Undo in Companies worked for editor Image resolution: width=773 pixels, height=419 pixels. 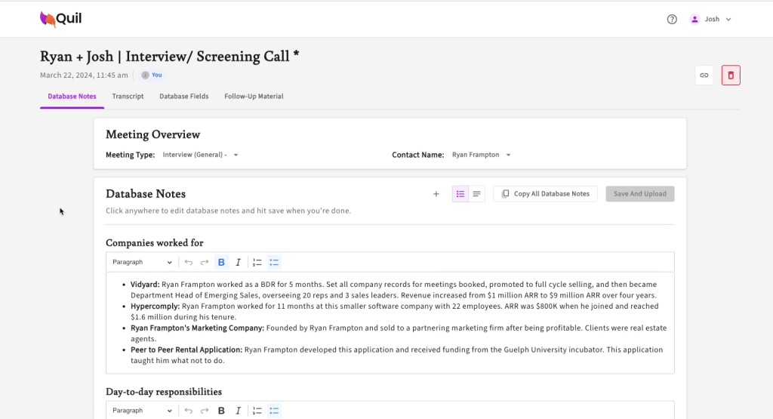coord(188,262)
